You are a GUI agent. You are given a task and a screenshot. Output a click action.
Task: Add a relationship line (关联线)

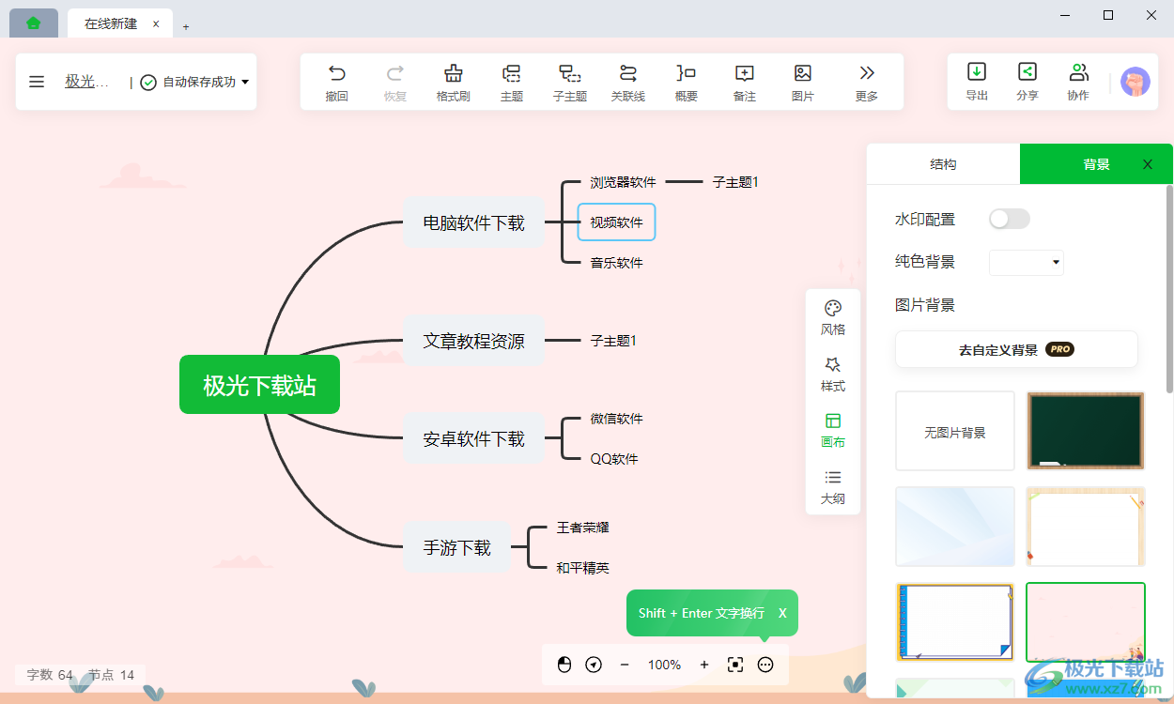point(628,73)
